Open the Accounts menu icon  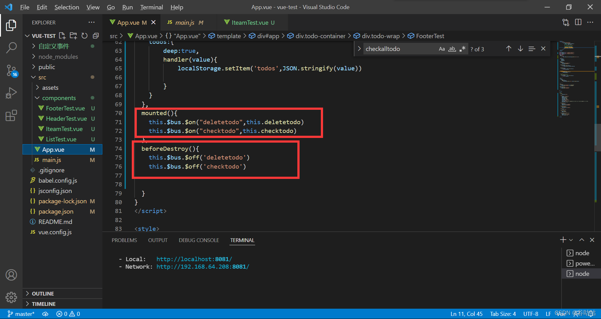click(x=11, y=275)
